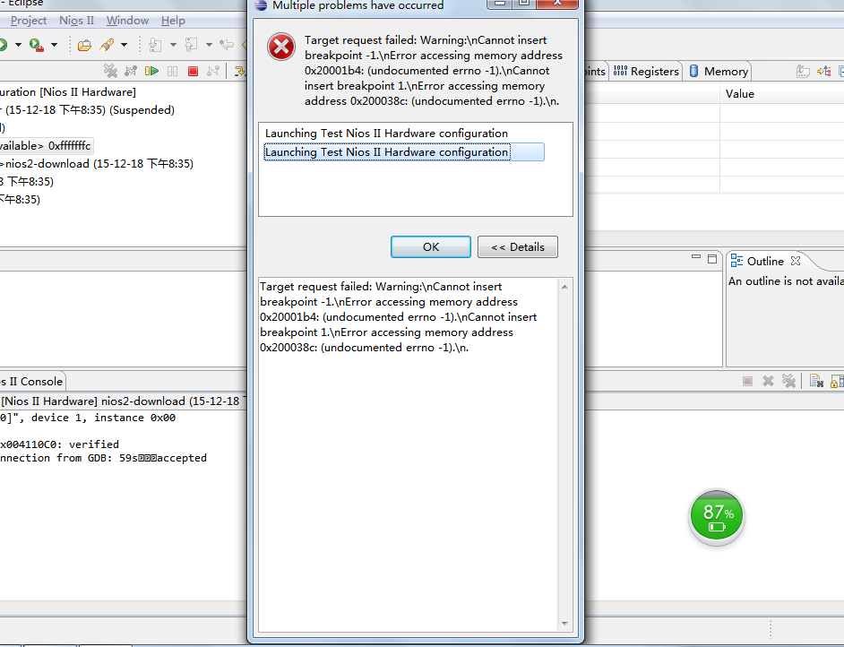
Task: Click the Previous Annotation toolbar icon
Action: coord(191,45)
